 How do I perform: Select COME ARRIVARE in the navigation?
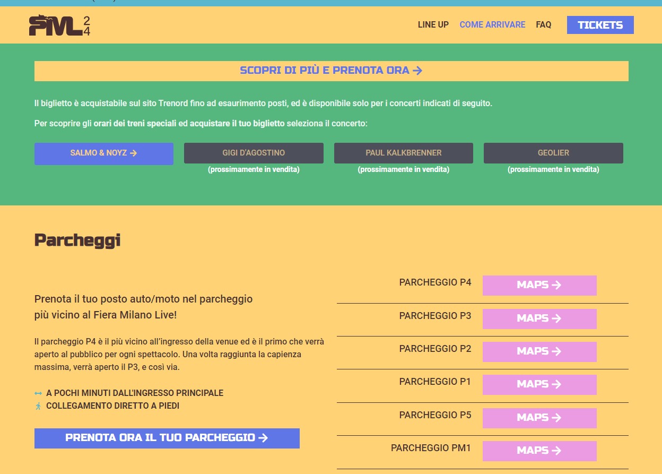pyautogui.click(x=492, y=25)
